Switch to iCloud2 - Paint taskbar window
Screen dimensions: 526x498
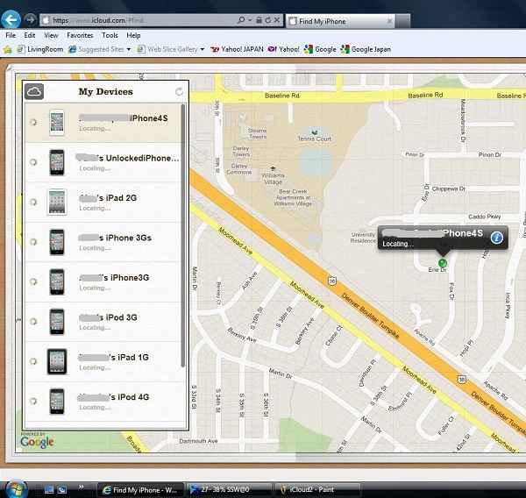pos(317,490)
